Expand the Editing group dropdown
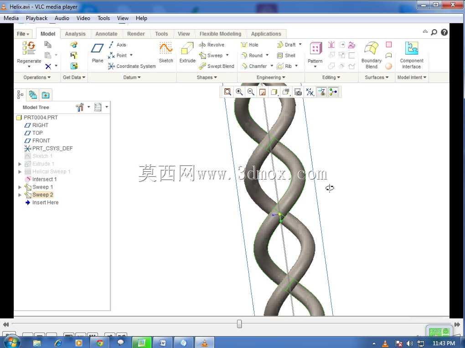 331,77
